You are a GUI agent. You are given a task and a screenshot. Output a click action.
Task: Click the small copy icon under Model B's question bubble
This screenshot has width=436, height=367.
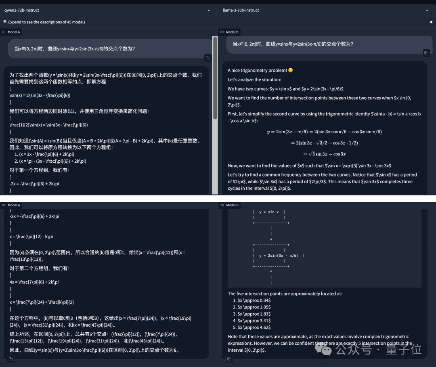[x=426, y=53]
